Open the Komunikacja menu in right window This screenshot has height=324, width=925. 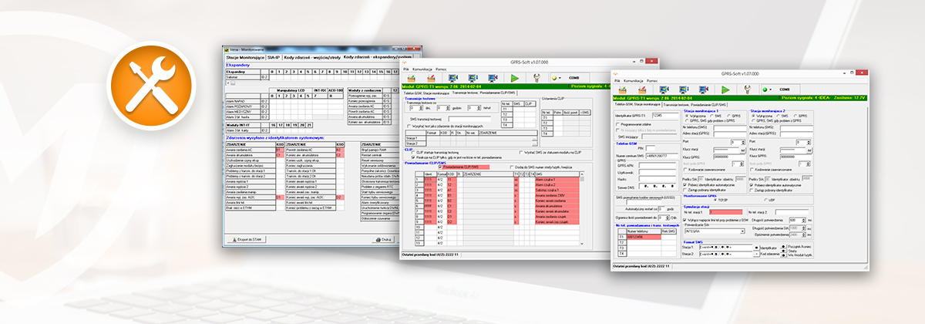point(634,80)
